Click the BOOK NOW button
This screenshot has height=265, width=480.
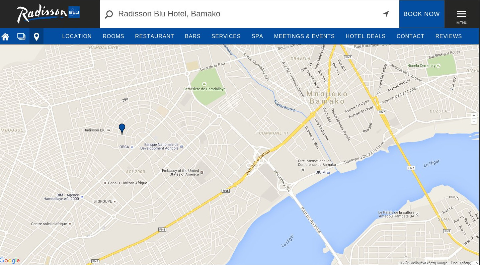pos(422,14)
